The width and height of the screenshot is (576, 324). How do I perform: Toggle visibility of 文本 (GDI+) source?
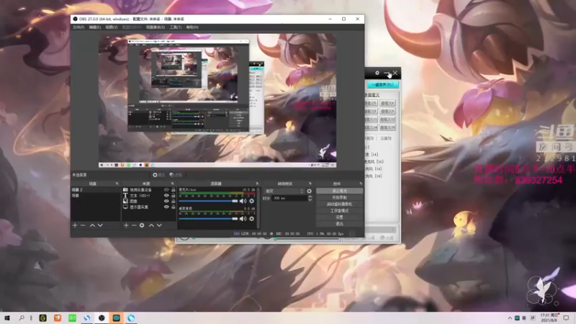point(166,195)
